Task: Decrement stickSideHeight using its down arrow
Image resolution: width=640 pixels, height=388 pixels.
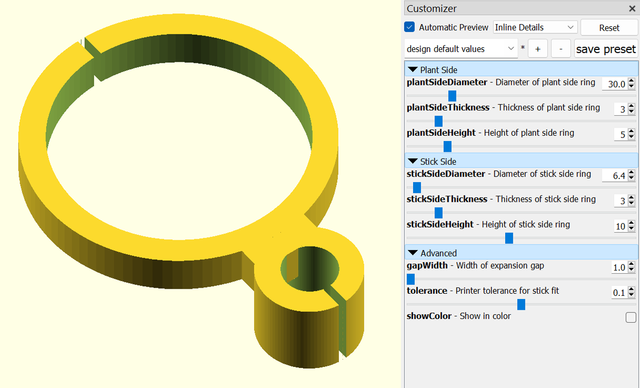Action: tap(631, 227)
